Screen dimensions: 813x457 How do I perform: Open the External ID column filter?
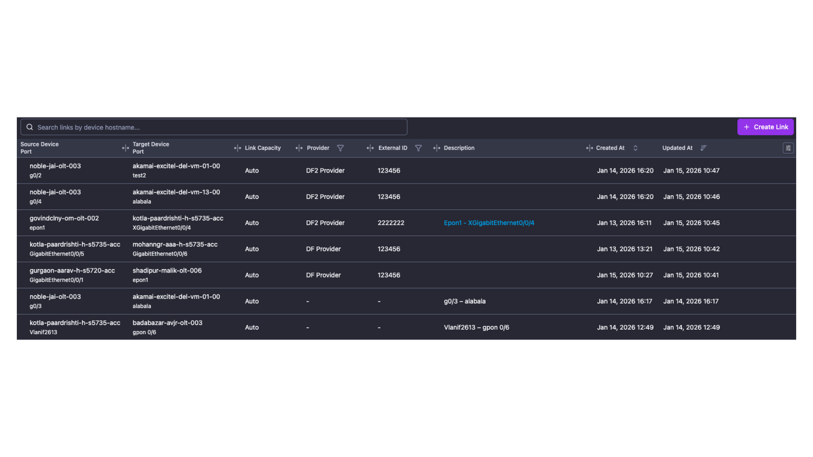click(x=418, y=148)
